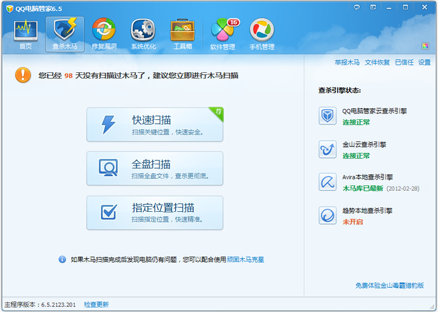Viewport: 438px width, 312px height.
Task: Open the 已信任 trusted list link
Action: (404, 63)
